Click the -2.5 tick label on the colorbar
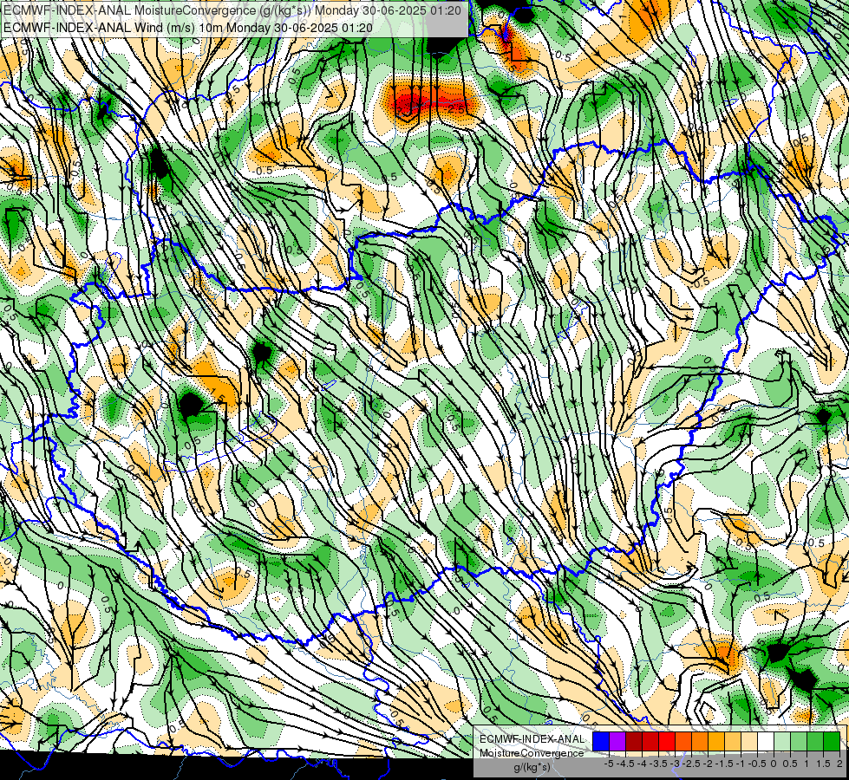Viewport: 849px width, 780px height. click(x=691, y=764)
